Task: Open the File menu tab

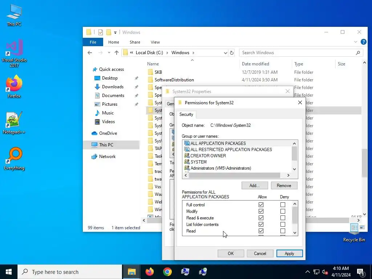Action: [93, 42]
